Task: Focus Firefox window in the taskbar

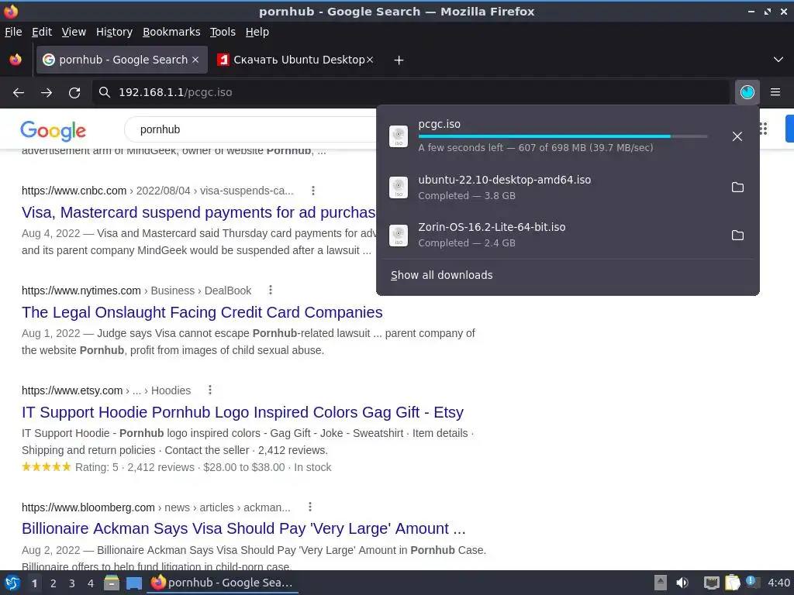Action: tap(223, 583)
